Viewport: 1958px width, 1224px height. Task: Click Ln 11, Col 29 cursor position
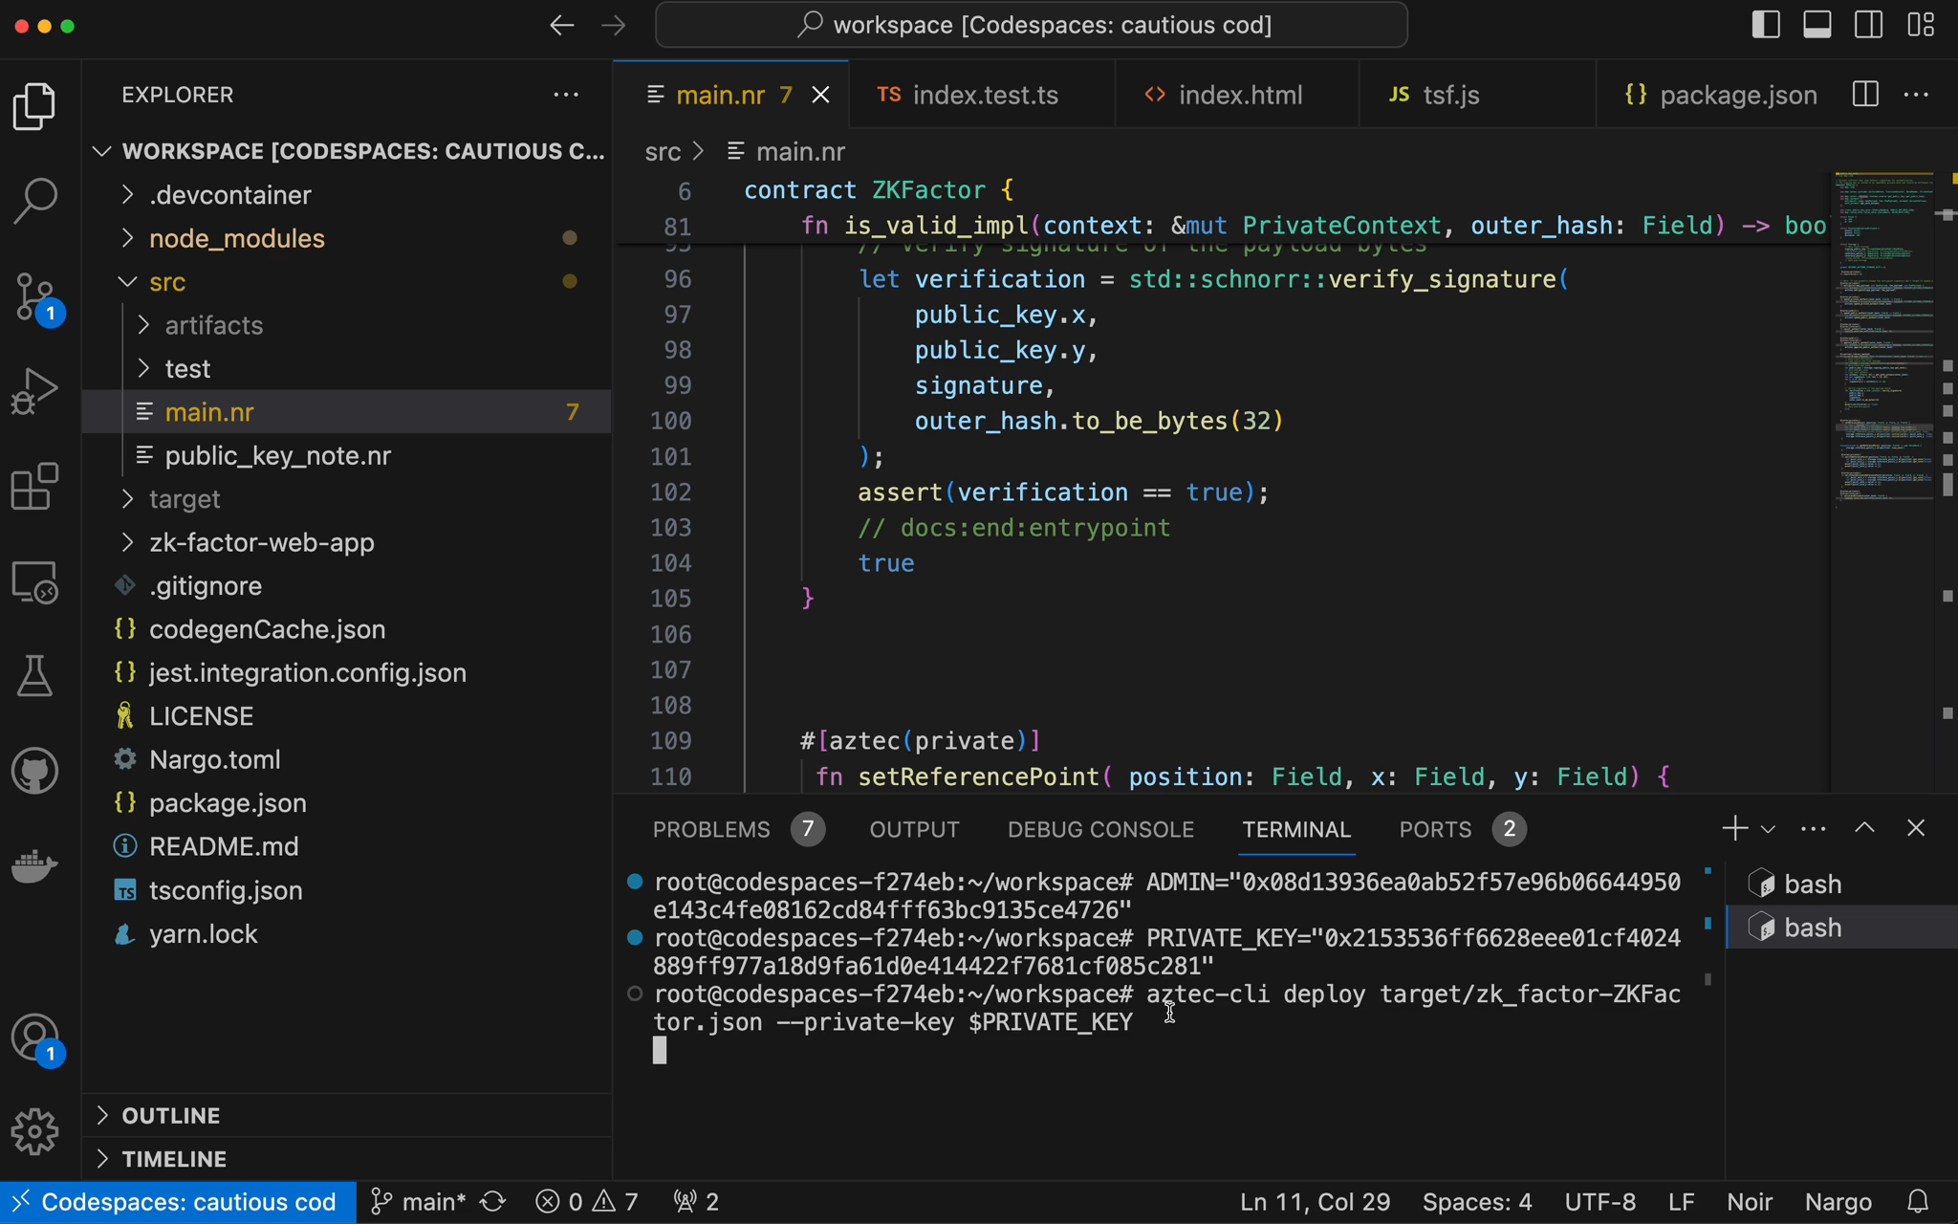pyautogui.click(x=1315, y=1201)
